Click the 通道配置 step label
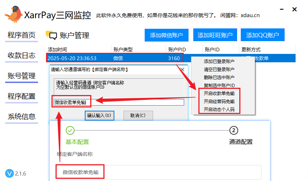Screen dimensions: 308x181 (x=241, y=142)
